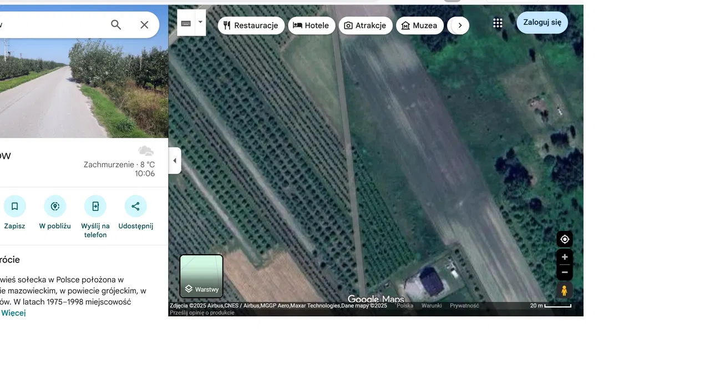Open the Street View road photo
Image resolution: width=710 pixels, height=373 pixels.
click(x=83, y=78)
